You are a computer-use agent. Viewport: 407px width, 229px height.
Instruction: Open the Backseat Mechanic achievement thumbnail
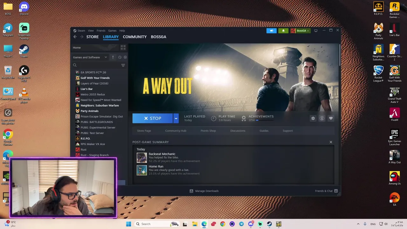click(142, 157)
